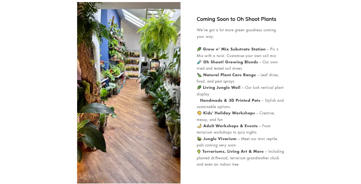Click the plant shop interior photo

coord(129,93)
